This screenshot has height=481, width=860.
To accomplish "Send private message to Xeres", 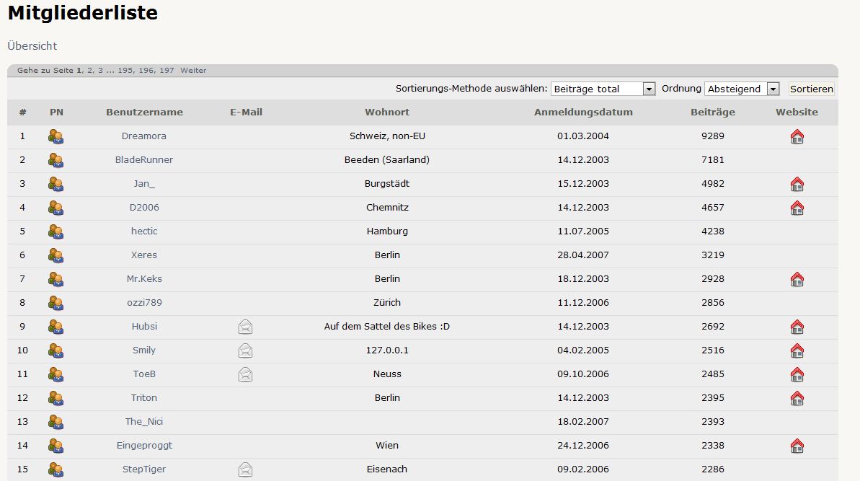I will pos(56,255).
